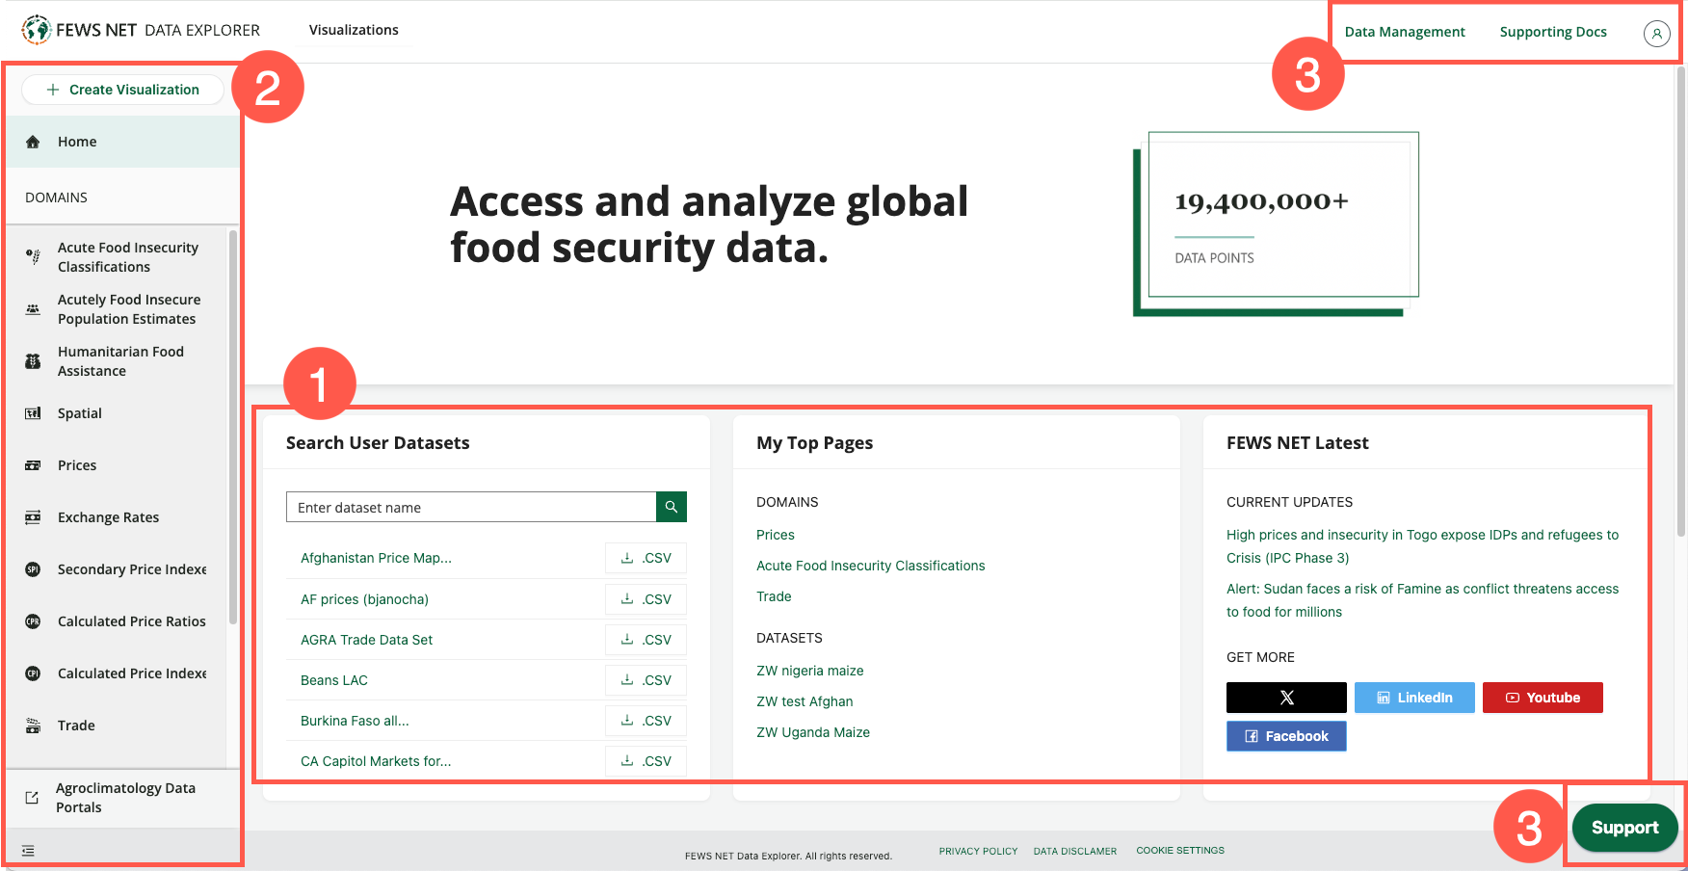Screen dimensions: 1688x871
Task: Click the Trade domain icon
Action: pyautogui.click(x=32, y=725)
